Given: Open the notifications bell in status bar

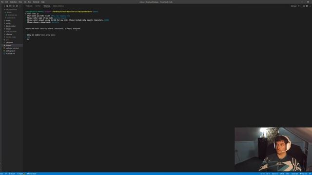Looking at the screenshot, I should tap(310, 174).
